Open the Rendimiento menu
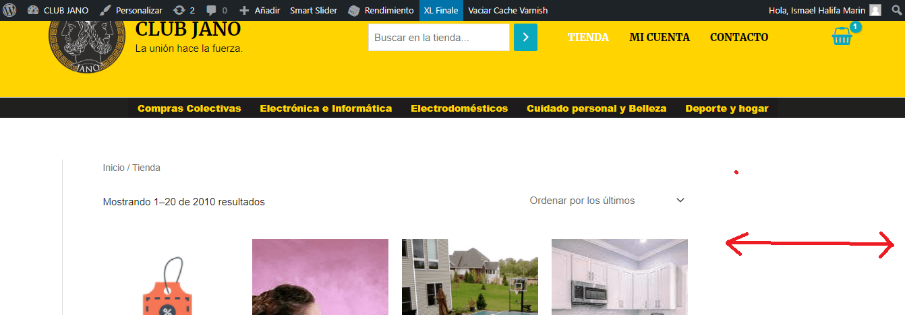This screenshot has height=315, width=905. 380,10
